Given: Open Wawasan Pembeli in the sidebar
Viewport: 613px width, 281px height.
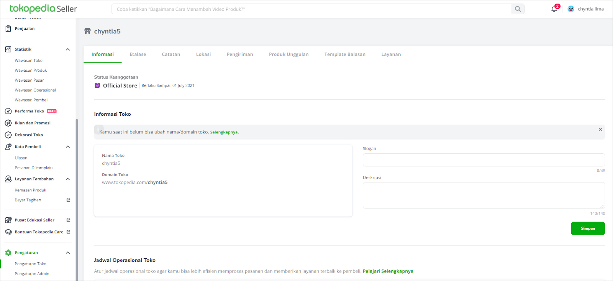Looking at the screenshot, I should coord(32,100).
